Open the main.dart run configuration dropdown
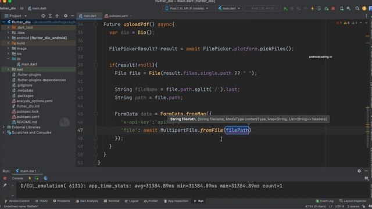 pyautogui.click(x=229, y=9)
